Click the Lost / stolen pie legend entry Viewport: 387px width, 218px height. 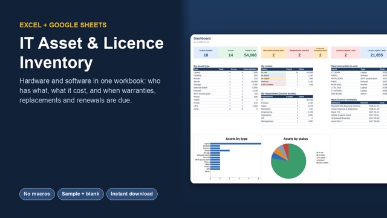322,163
